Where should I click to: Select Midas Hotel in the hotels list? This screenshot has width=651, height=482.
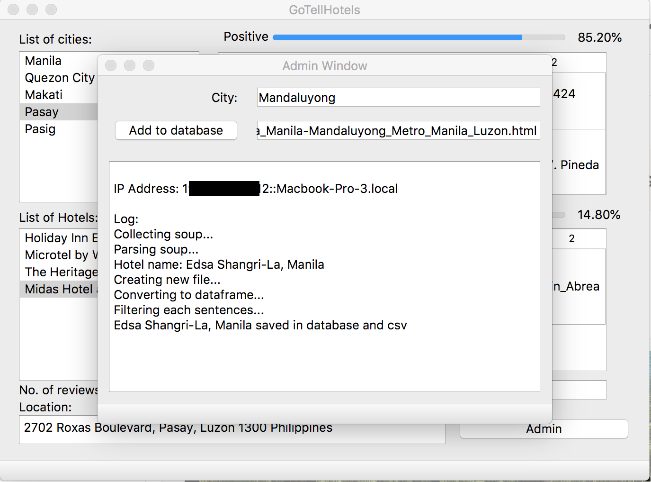[x=59, y=289]
